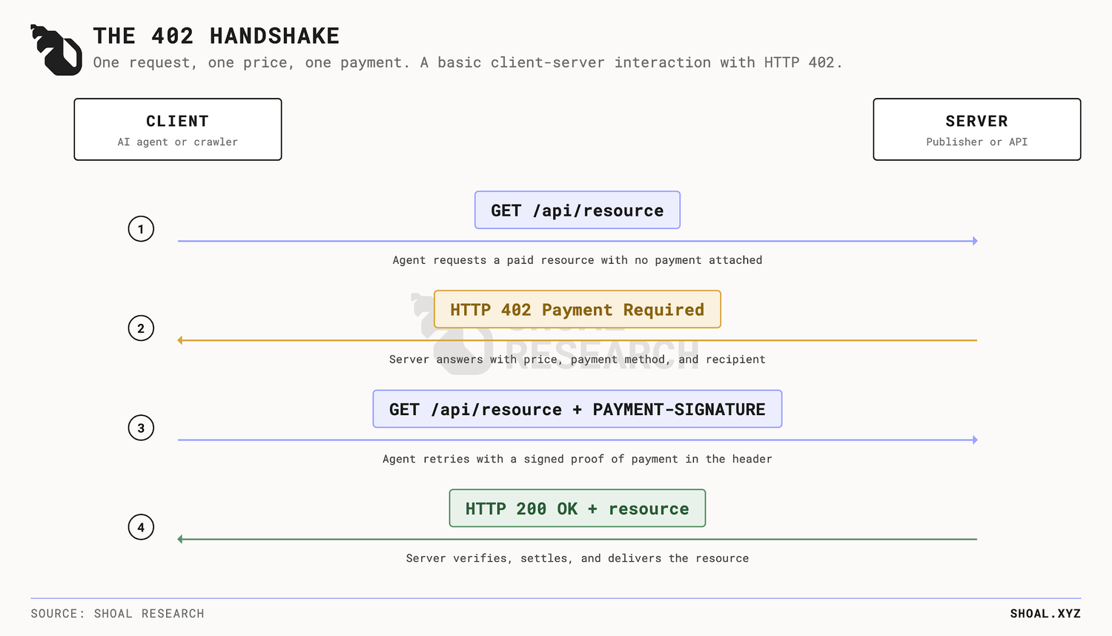Select the step 4 circle marker
Viewport: 1112px width, 636px height.
click(x=141, y=527)
